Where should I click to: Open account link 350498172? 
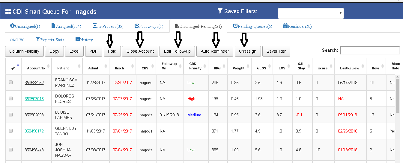34,131
